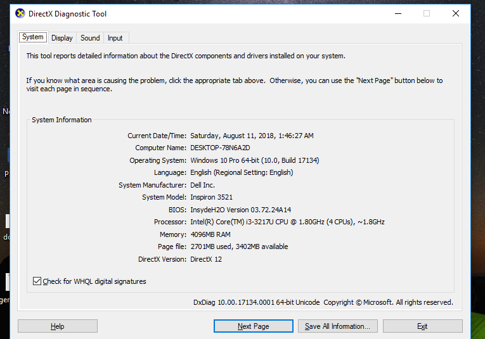This screenshot has width=485, height=339.
Task: Switch to the Sound tab
Action: [90, 38]
